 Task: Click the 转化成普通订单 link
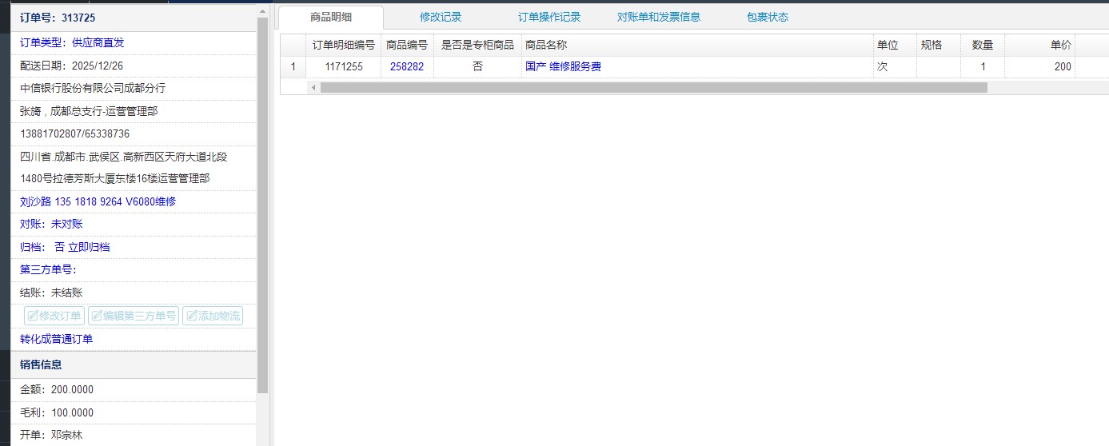56,340
